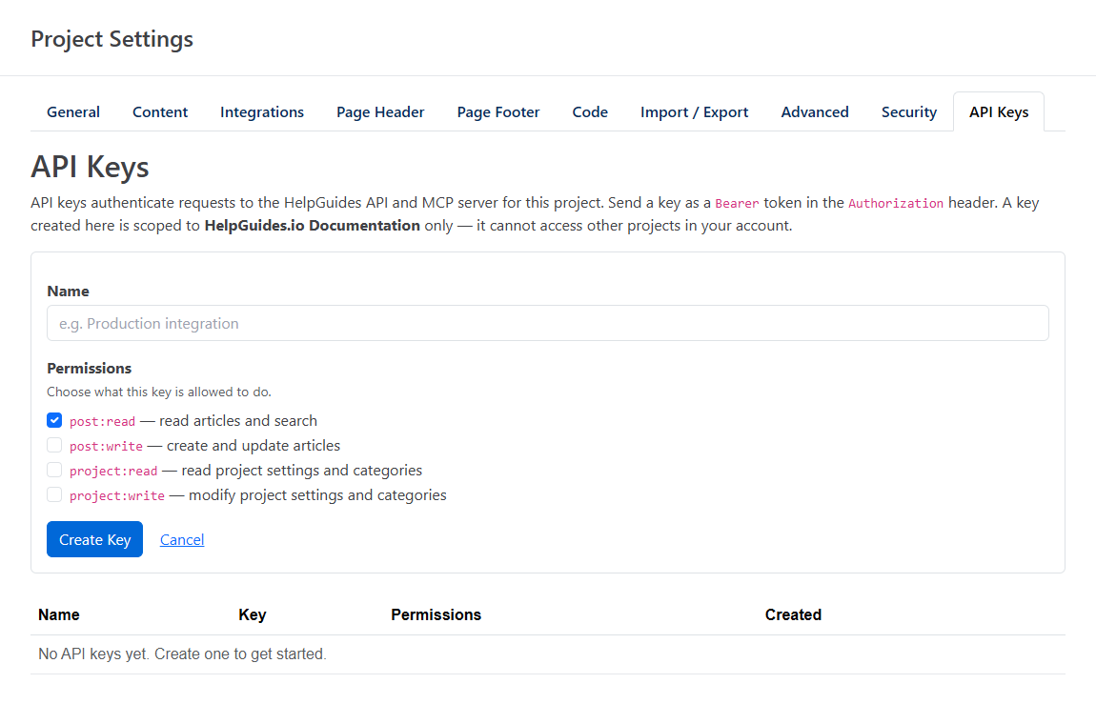Click the Key column header
Image resolution: width=1096 pixels, height=724 pixels.
click(x=253, y=615)
